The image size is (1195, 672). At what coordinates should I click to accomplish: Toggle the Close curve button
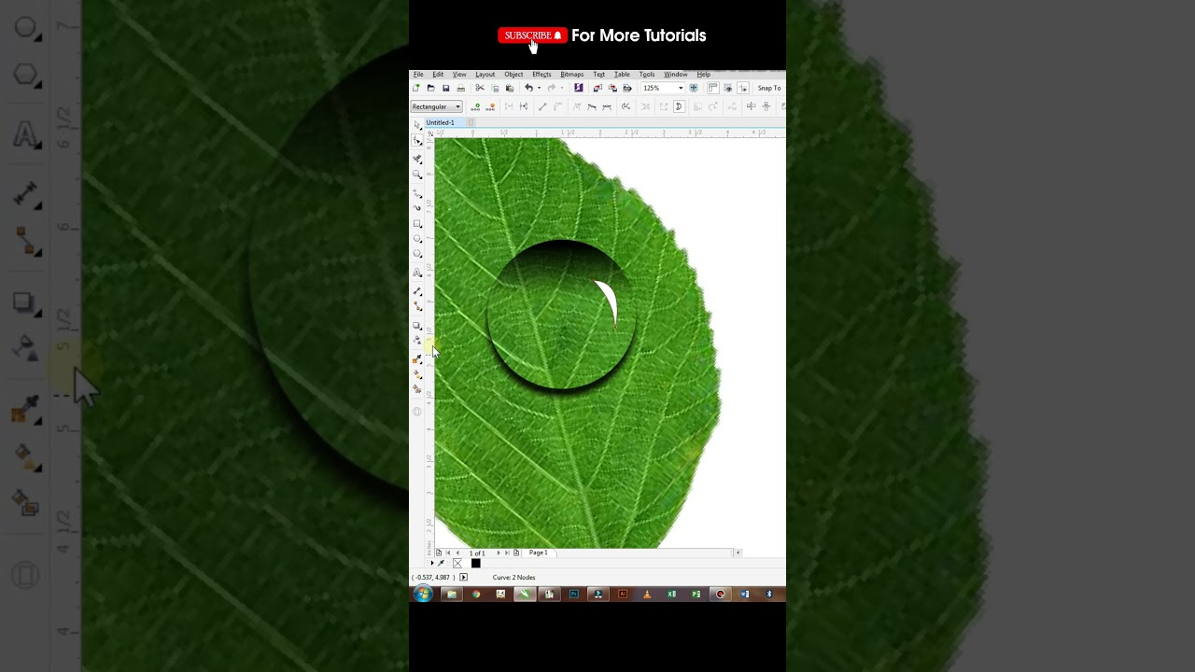click(x=679, y=106)
